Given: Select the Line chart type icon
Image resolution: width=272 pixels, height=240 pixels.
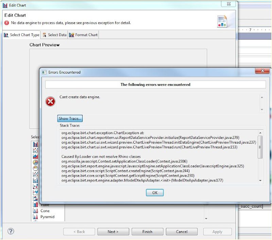Looking at the screenshot, I should tap(35, 150).
